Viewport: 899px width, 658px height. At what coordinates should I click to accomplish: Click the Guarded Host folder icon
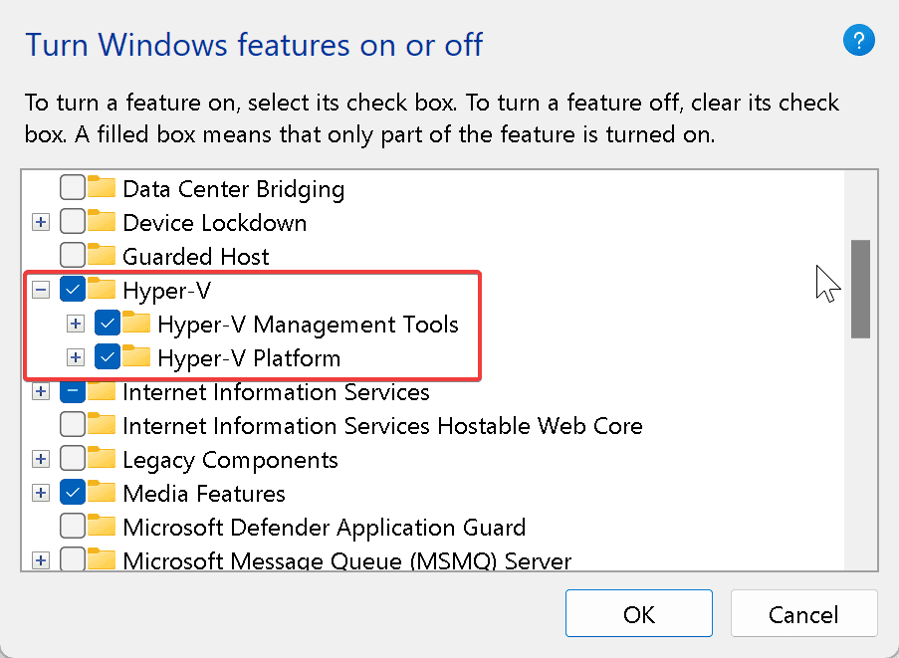[x=103, y=255]
